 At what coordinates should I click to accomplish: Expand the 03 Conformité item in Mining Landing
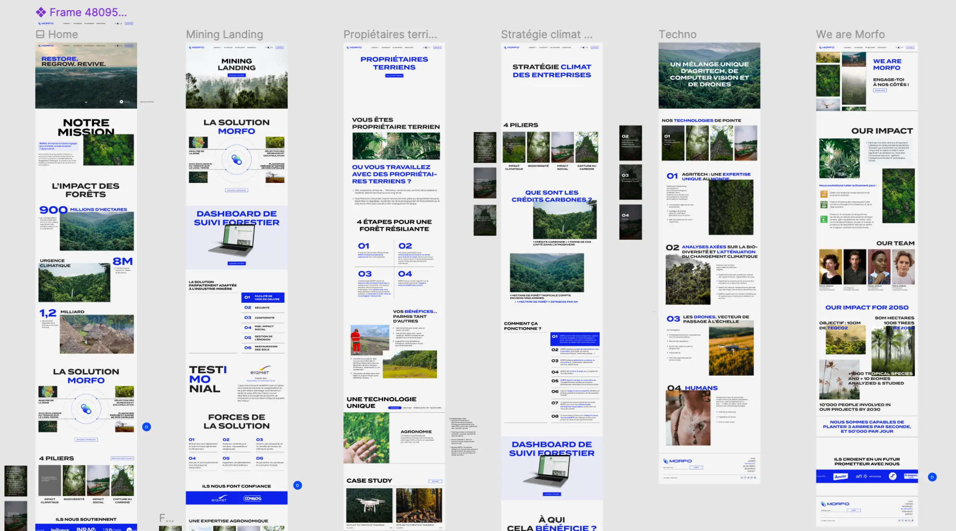pyautogui.click(x=262, y=317)
